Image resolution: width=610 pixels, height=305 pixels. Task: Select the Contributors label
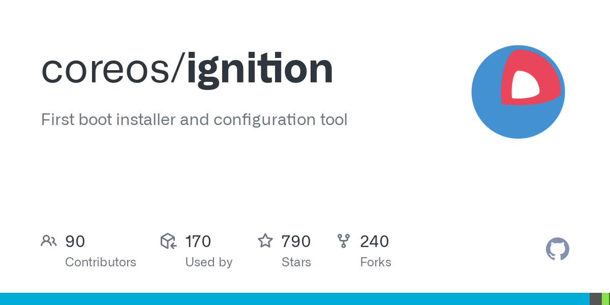tap(101, 262)
